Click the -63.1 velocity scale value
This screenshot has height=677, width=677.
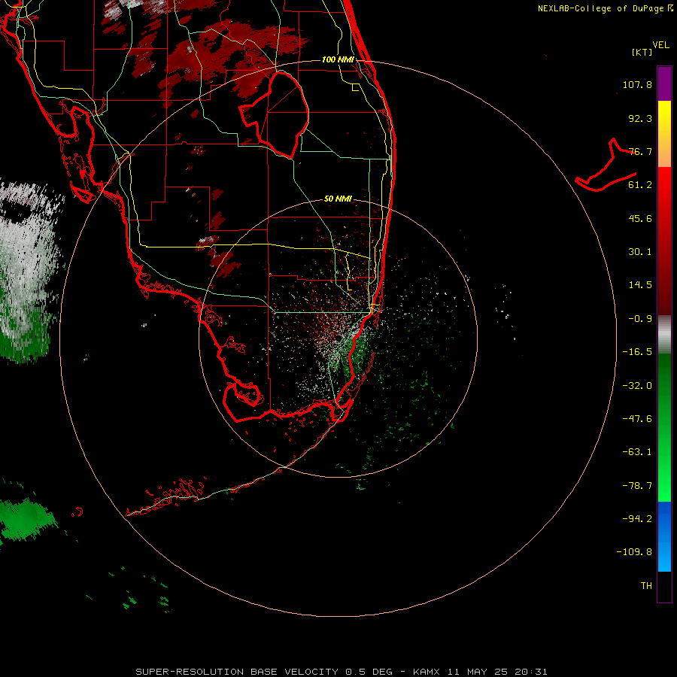tap(637, 452)
